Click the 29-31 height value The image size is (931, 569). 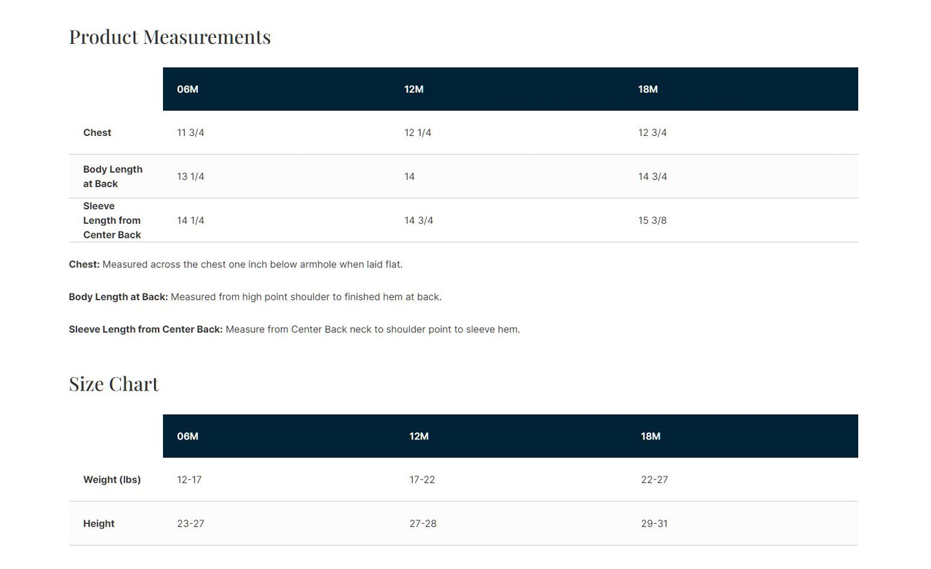(x=654, y=523)
